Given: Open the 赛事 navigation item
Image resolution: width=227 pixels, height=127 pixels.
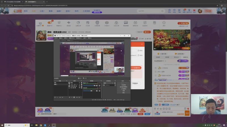Looking at the screenshot, I should pyautogui.click(x=51, y=11).
